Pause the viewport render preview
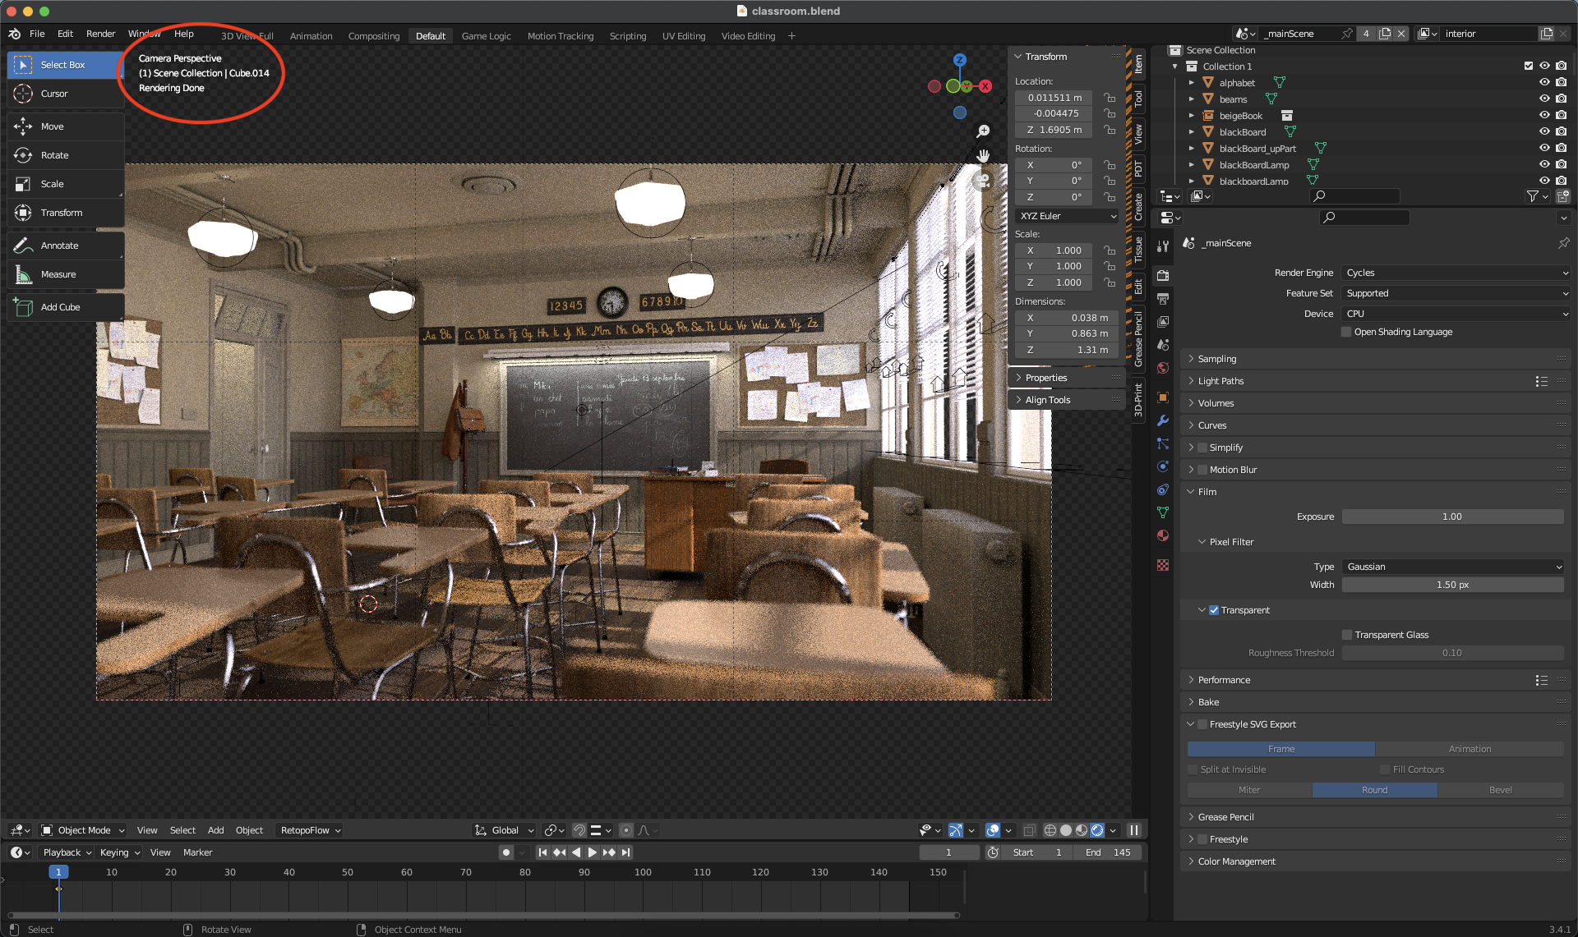Viewport: 1578px width, 937px height. tap(1134, 830)
